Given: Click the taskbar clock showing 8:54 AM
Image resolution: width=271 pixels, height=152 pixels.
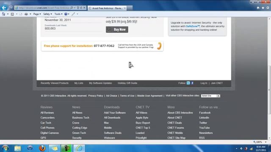Looking at the screenshot, I should [x=261, y=148].
